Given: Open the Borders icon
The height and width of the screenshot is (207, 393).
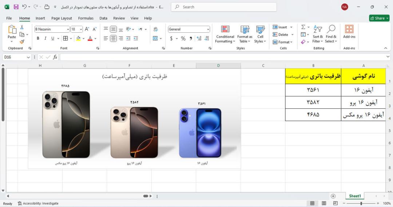Looking at the screenshot, I should coord(65,38).
